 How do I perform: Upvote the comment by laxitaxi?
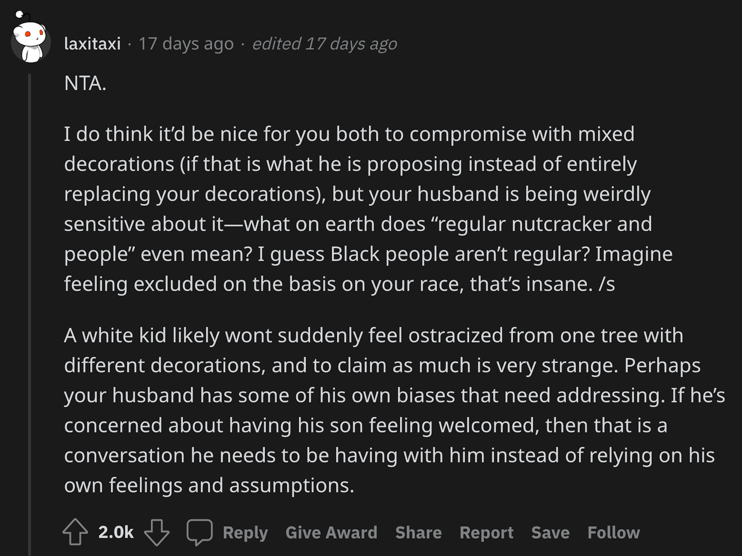click(75, 532)
